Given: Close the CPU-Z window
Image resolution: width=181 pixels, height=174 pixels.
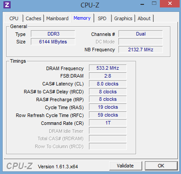Looking at the screenshot, I should (170, 4).
